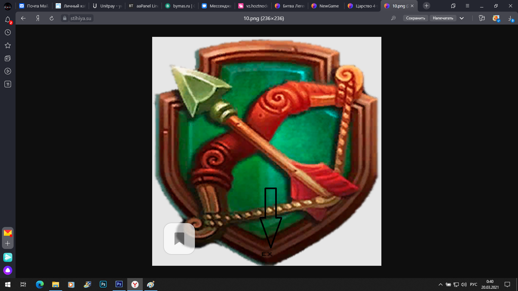Open the clock and calendar flyout
518x291 pixels.
click(x=490, y=285)
